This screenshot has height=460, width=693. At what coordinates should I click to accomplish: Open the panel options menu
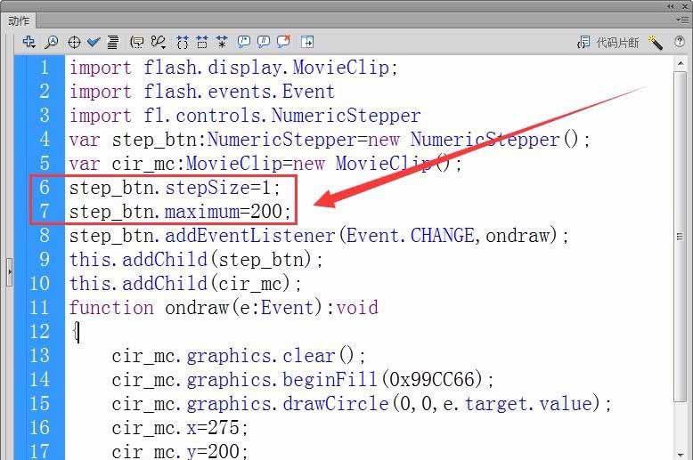[681, 20]
